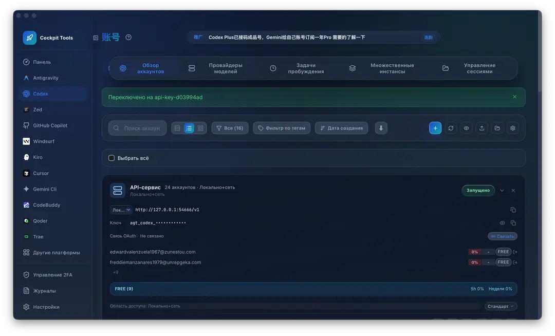Open Другие платформы in sidebar

pos(52,253)
